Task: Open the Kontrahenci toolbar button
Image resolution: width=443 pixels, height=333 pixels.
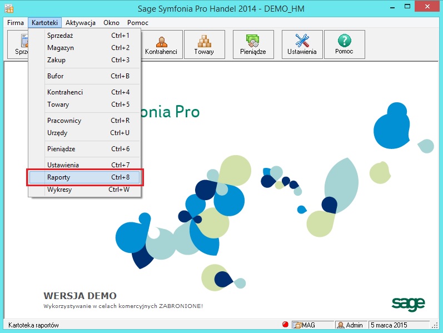Action: tap(161, 44)
